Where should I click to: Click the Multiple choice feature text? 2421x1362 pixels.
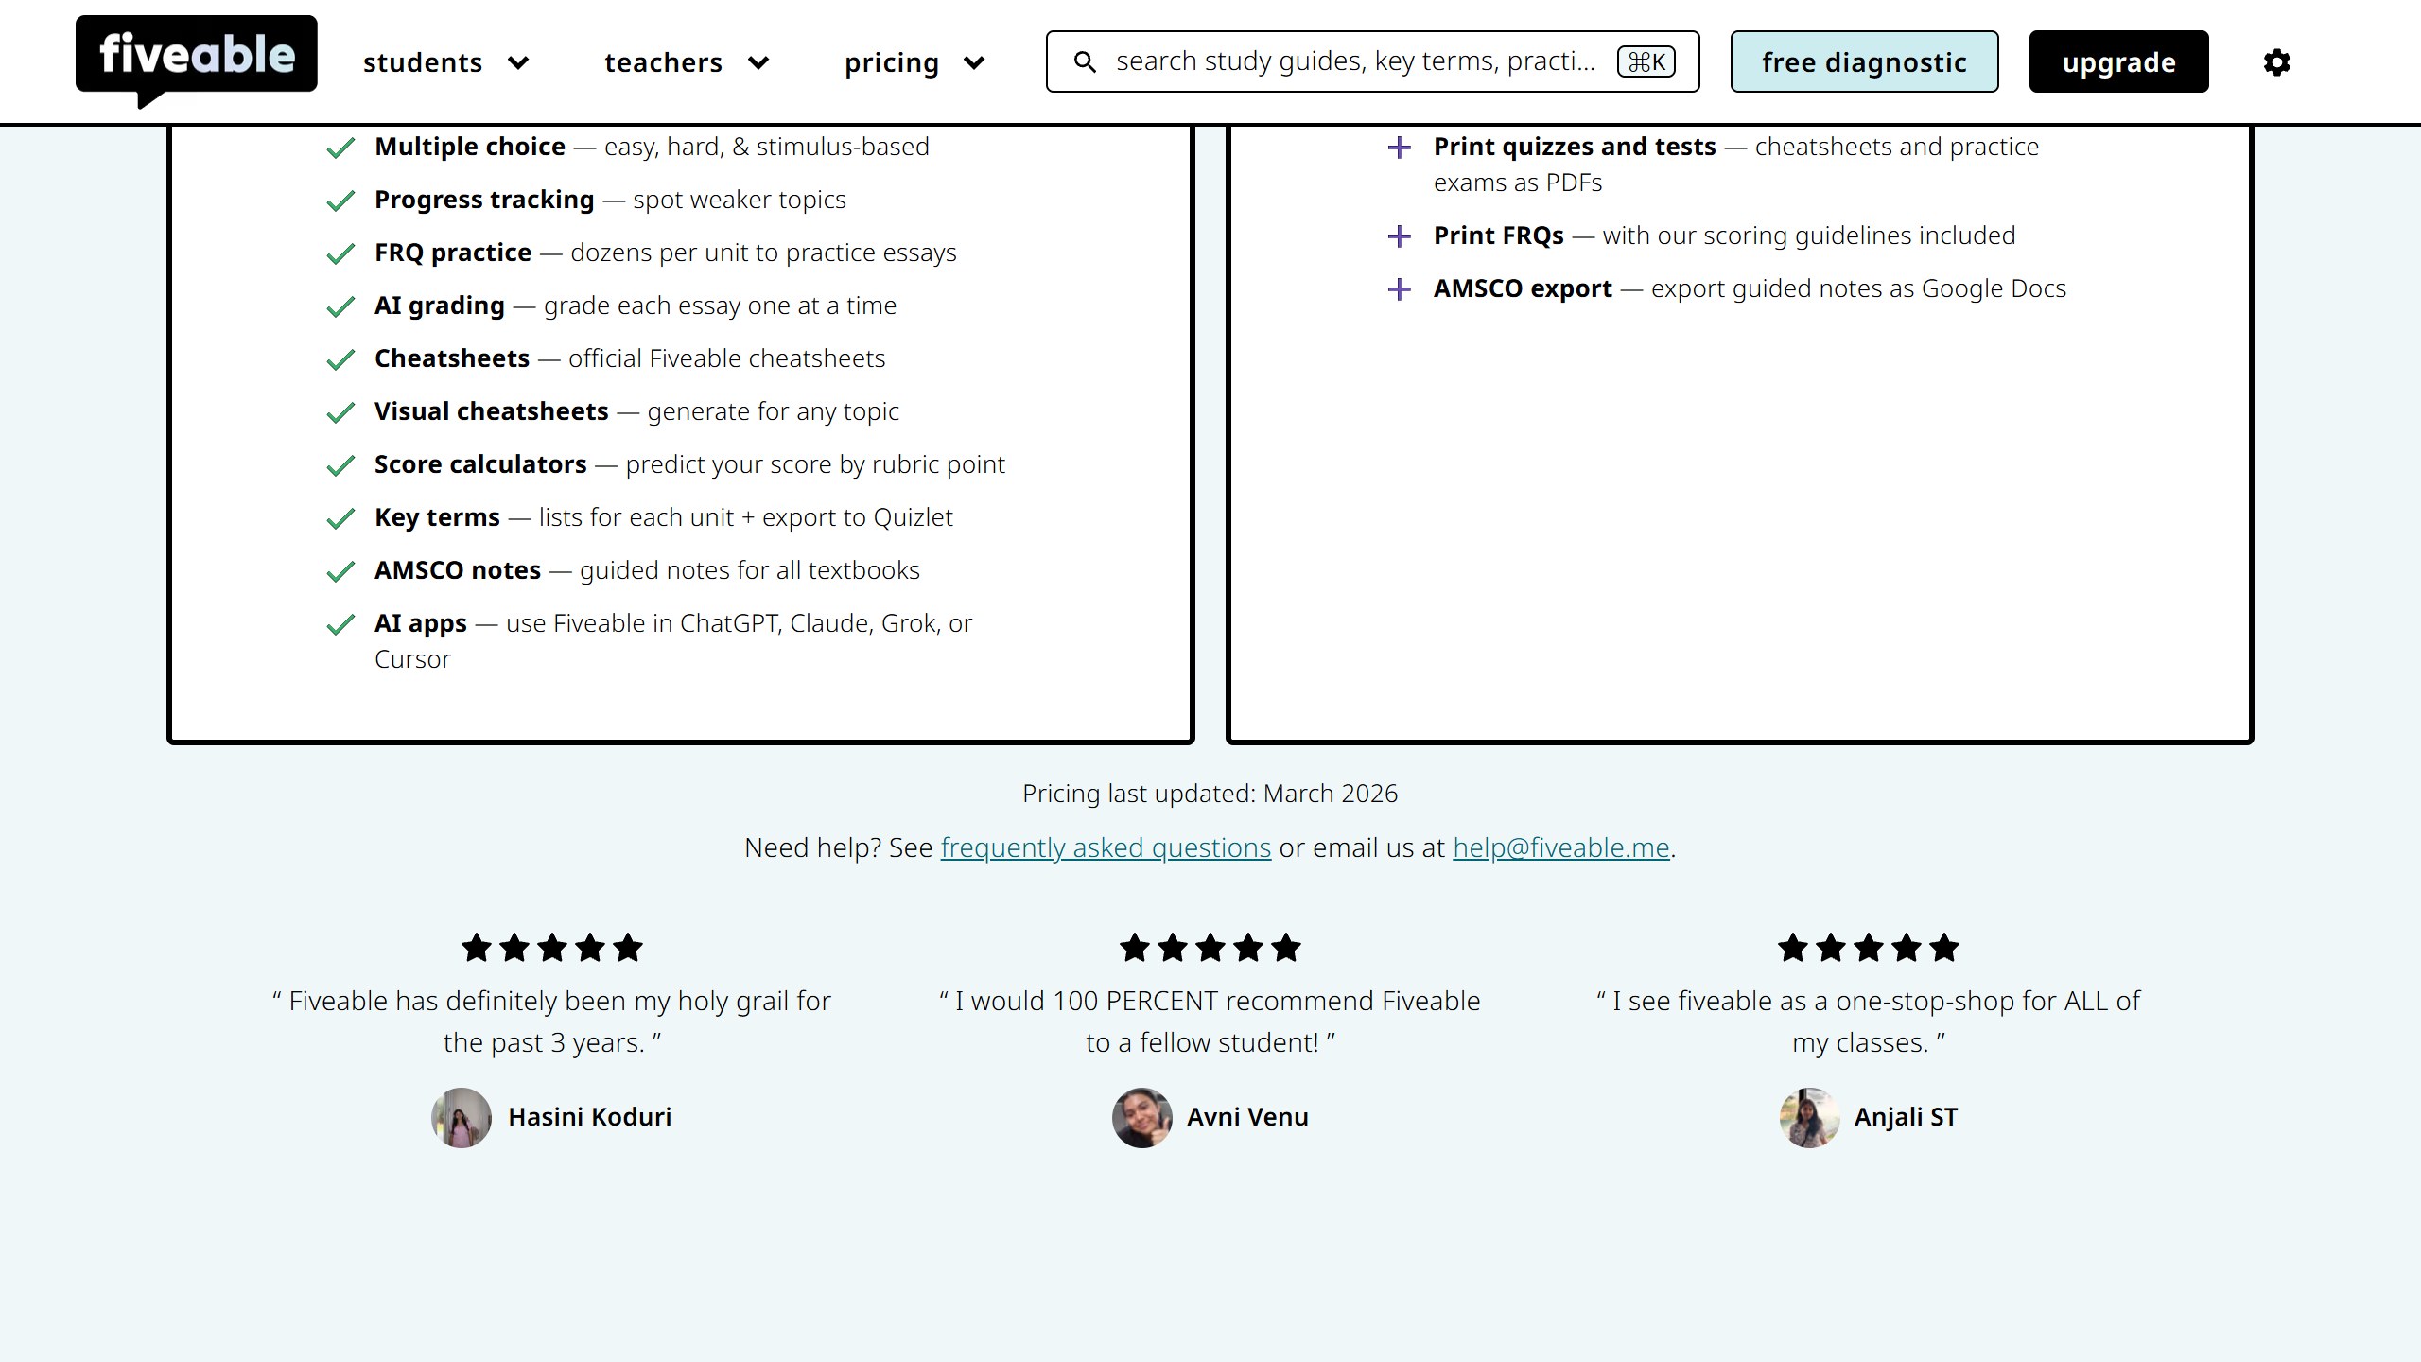click(652, 147)
